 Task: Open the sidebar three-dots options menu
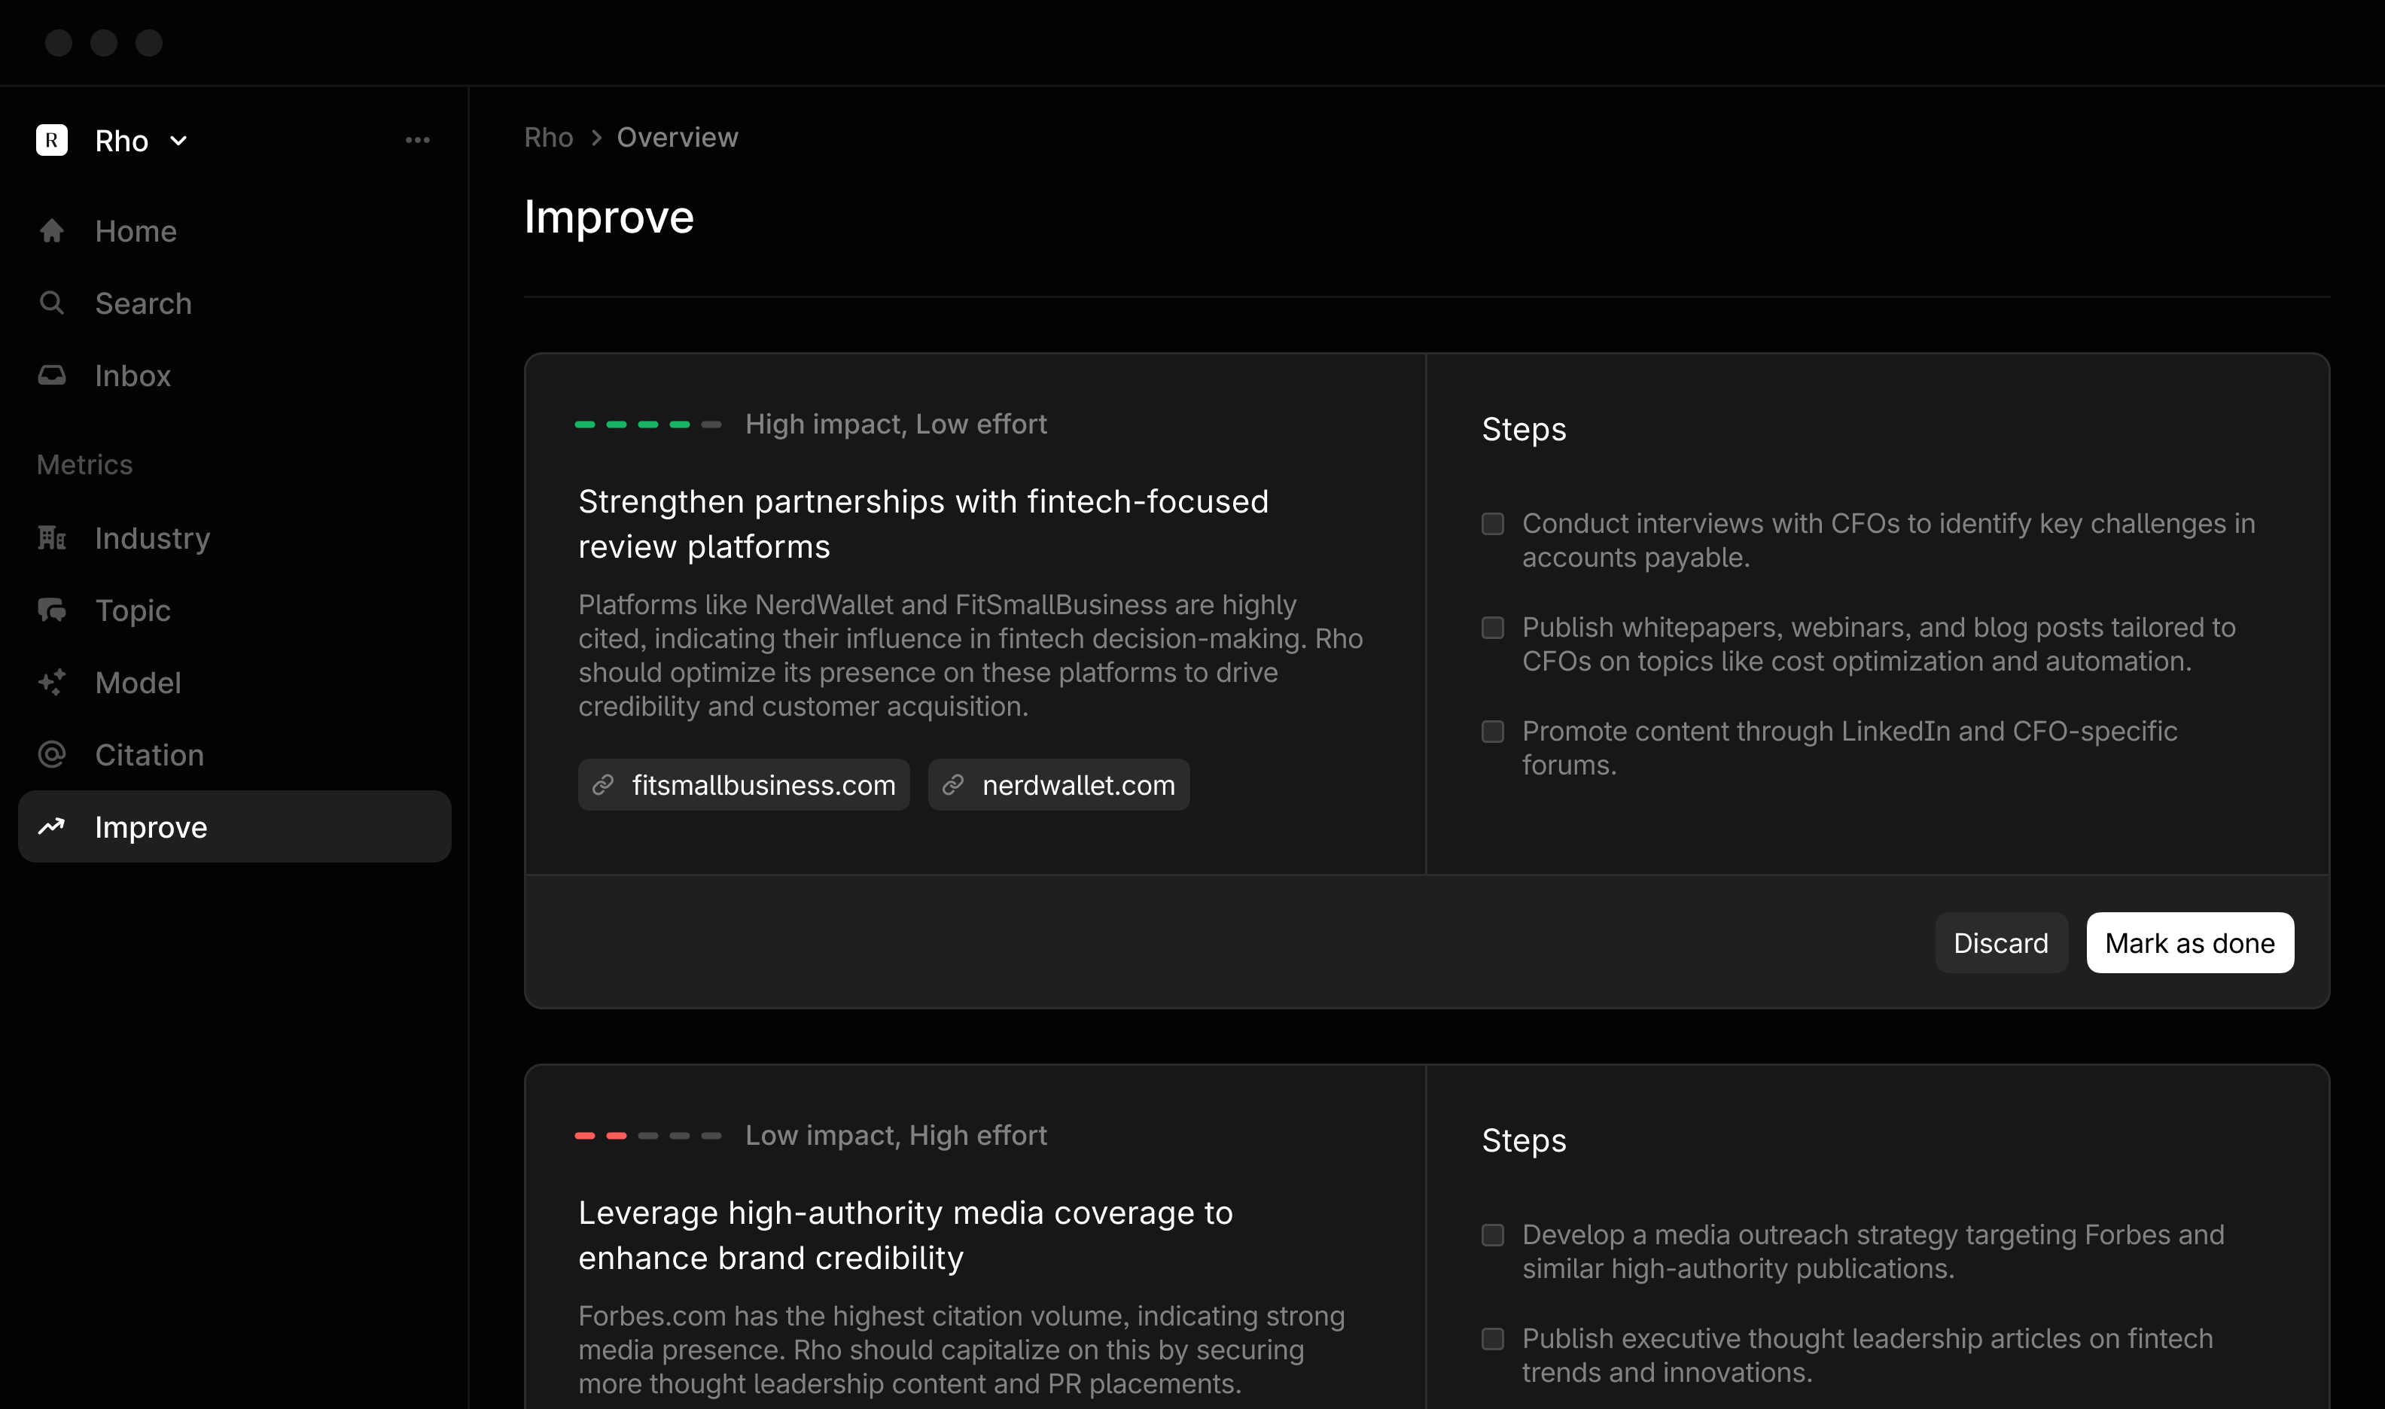coord(418,141)
